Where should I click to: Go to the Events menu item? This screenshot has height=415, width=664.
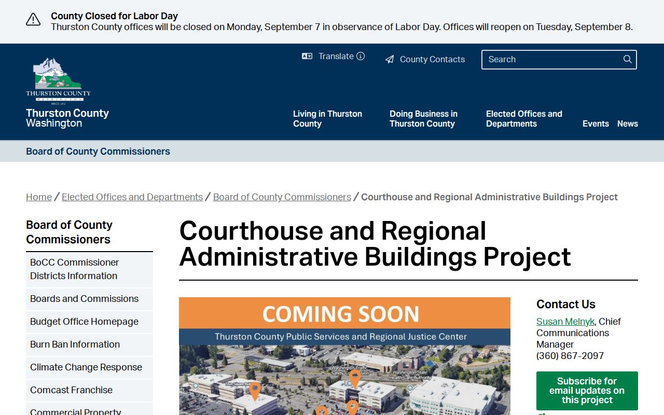click(x=596, y=123)
